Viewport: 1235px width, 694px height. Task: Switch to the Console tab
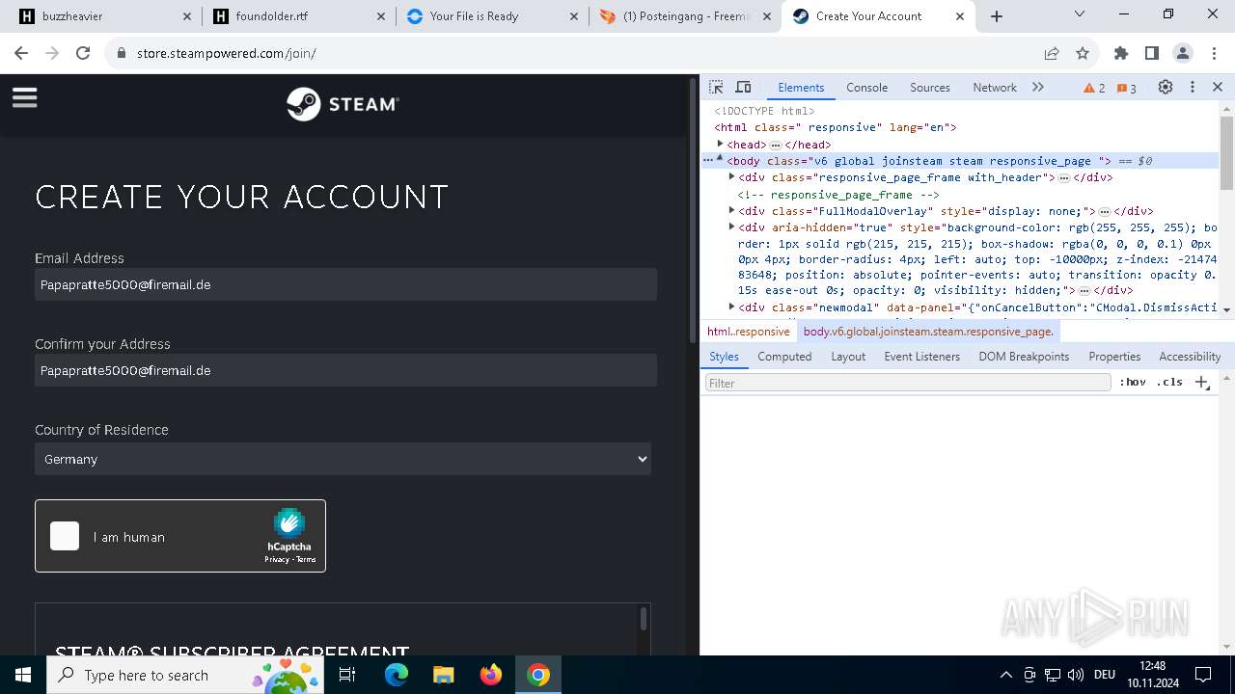click(x=866, y=87)
